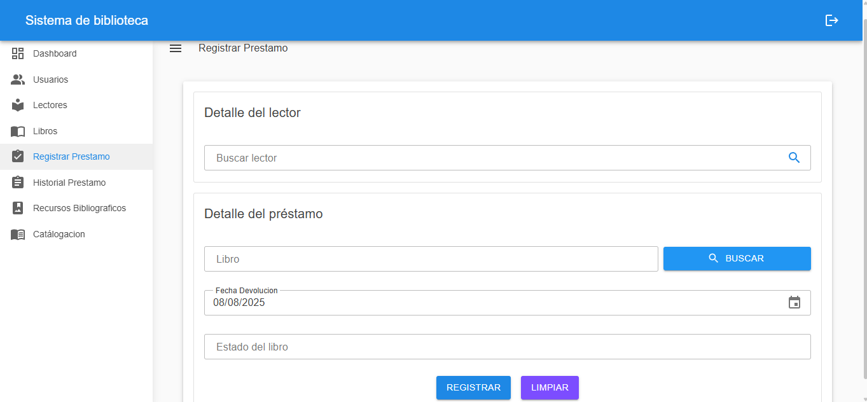Click inside the Libro input field

431,258
